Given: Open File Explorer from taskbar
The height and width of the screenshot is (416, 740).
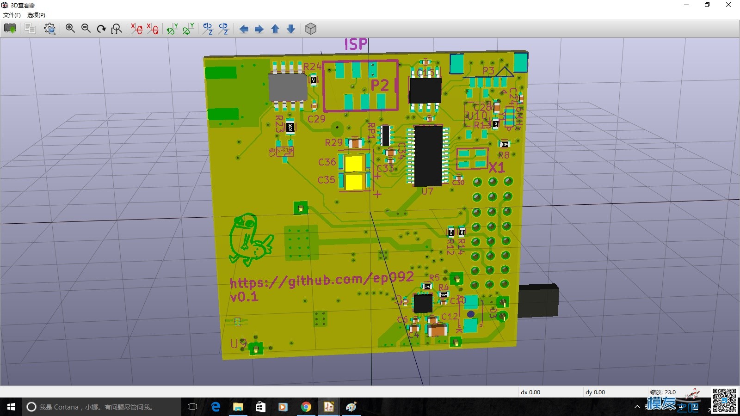Looking at the screenshot, I should coord(238,407).
